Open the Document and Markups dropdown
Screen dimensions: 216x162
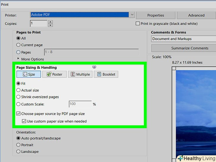pyautogui.click(x=183, y=39)
